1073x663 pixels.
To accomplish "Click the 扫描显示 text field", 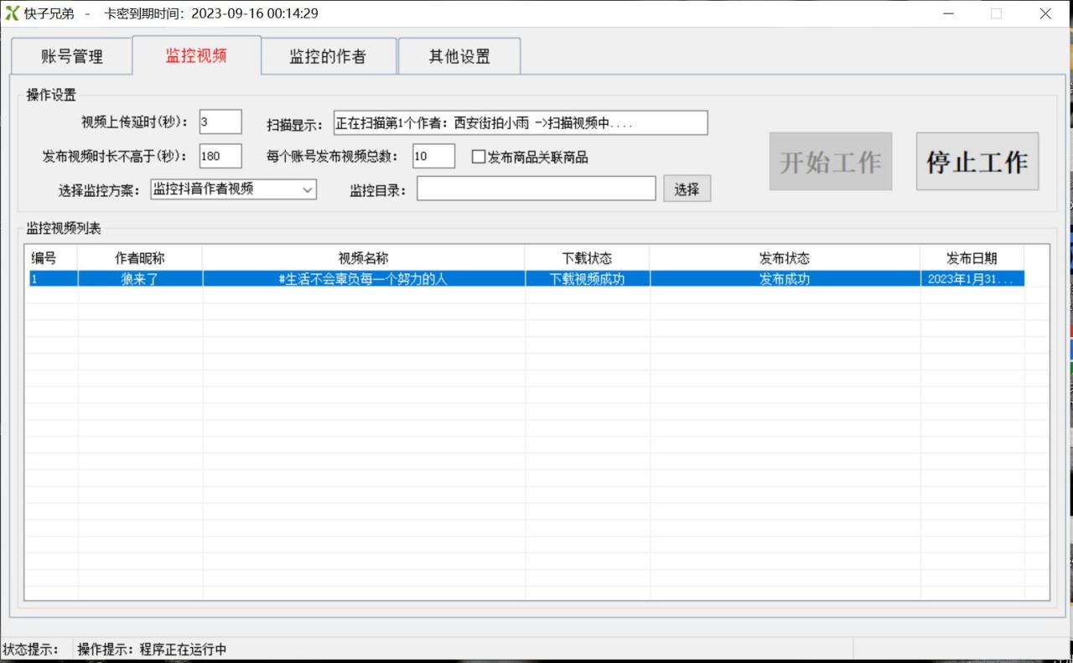I will point(520,122).
